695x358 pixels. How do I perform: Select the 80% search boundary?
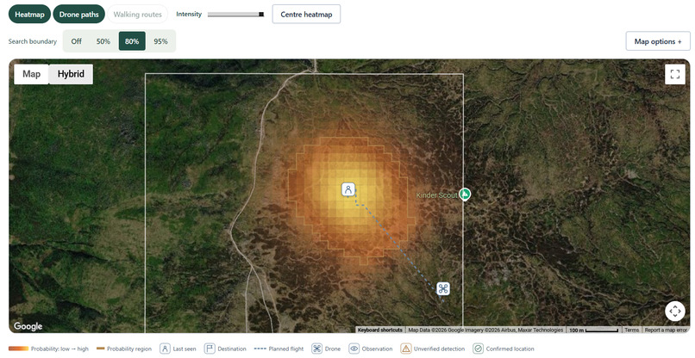point(132,41)
